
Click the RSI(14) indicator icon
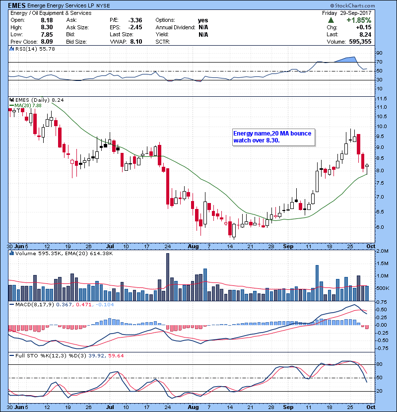11,49
